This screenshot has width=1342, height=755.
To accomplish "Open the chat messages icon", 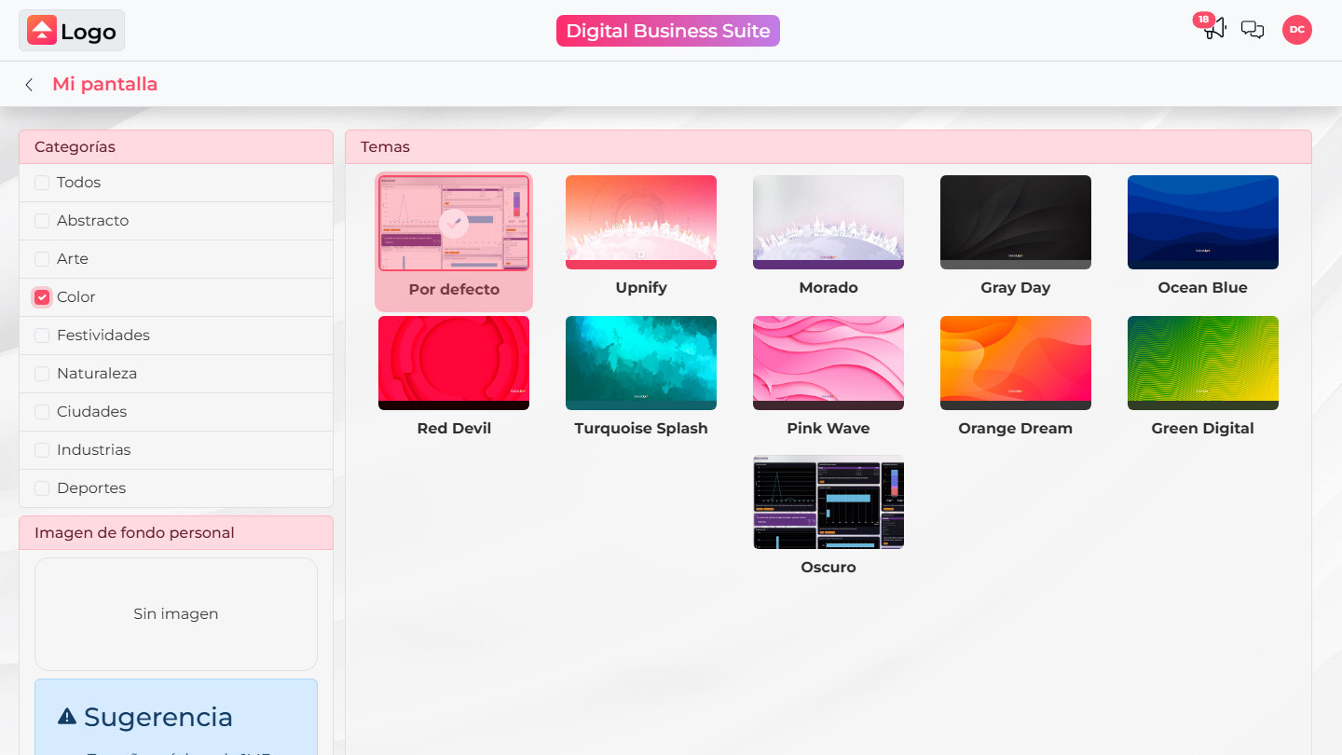I will point(1253,30).
